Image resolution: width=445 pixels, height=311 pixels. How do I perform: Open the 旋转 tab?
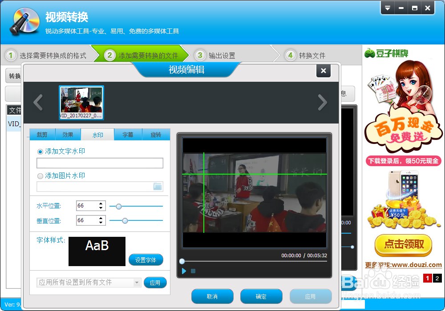[x=156, y=135]
